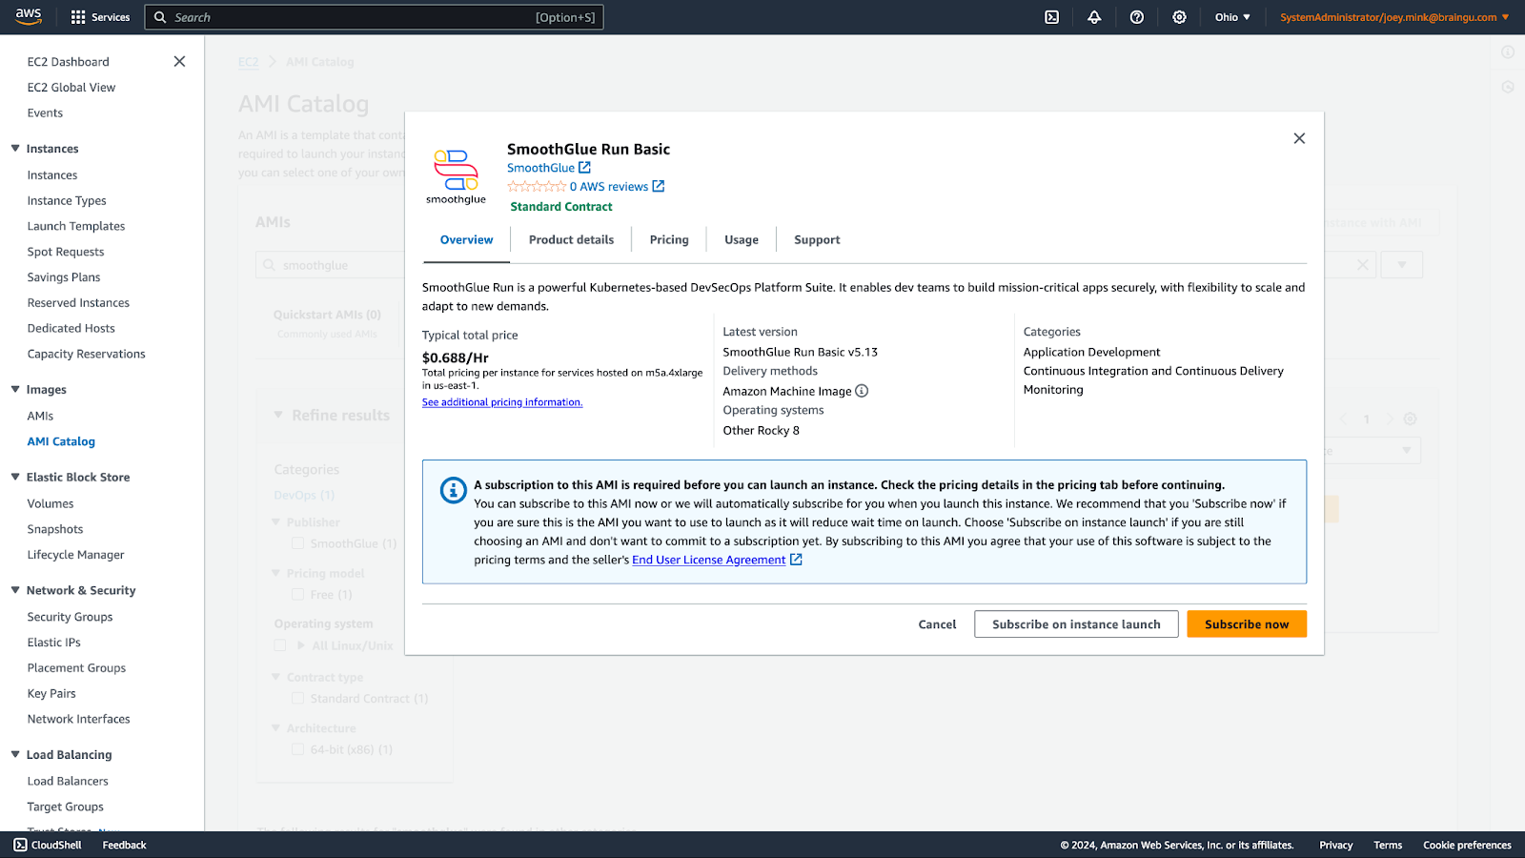Open Instance Types page
The width and height of the screenshot is (1525, 858).
click(x=67, y=201)
